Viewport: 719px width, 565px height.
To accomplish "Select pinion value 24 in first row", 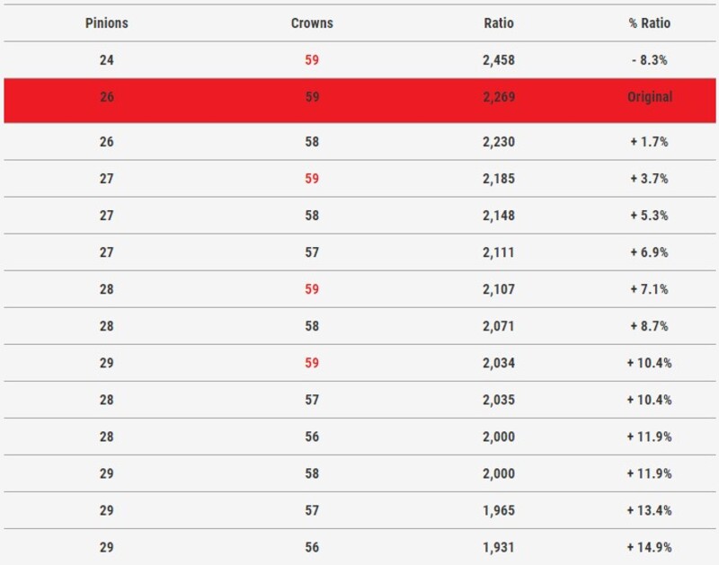I will click(x=107, y=60).
